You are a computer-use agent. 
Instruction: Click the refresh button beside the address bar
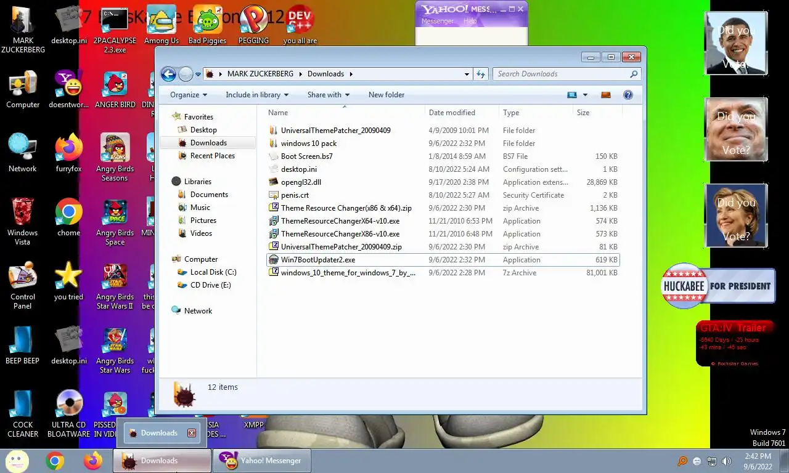pos(481,74)
